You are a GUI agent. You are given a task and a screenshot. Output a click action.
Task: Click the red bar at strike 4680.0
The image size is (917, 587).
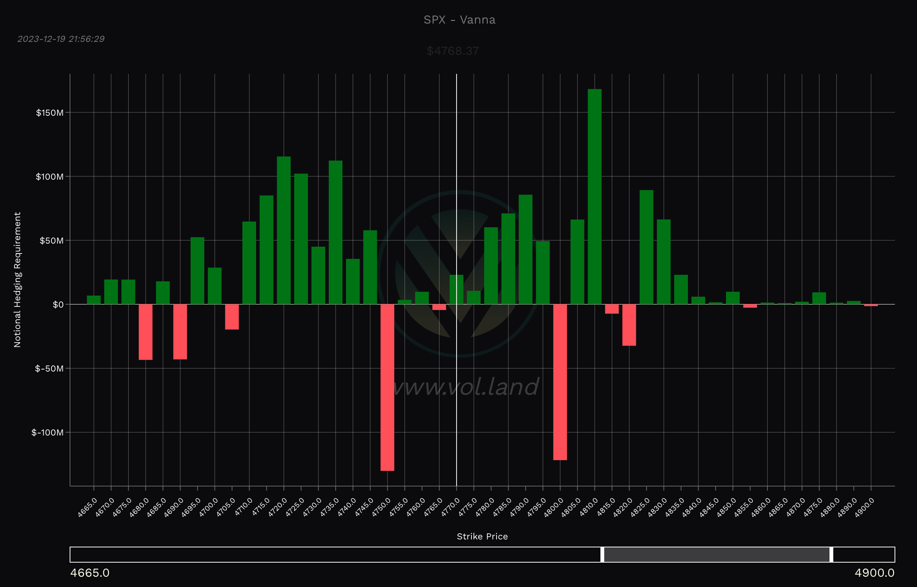point(145,332)
